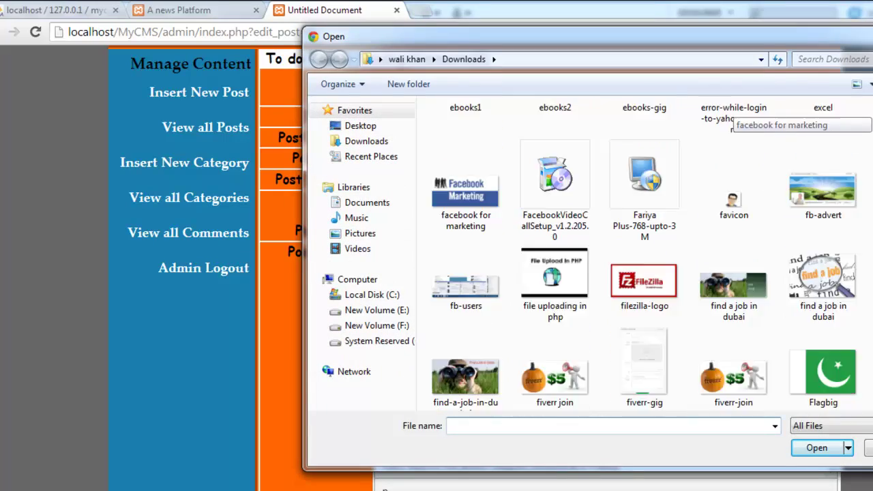The height and width of the screenshot is (491, 873).
Task: Click wali khan in breadcrumb path
Action: click(406, 59)
